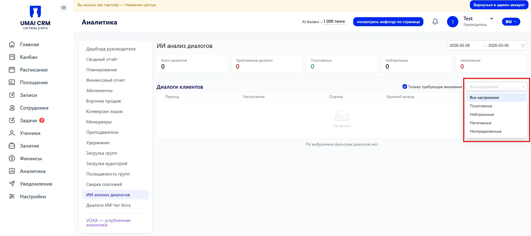Image resolution: width=531 pixels, height=236 pixels.
Task: Click the Ученики person icon
Action: (12, 133)
